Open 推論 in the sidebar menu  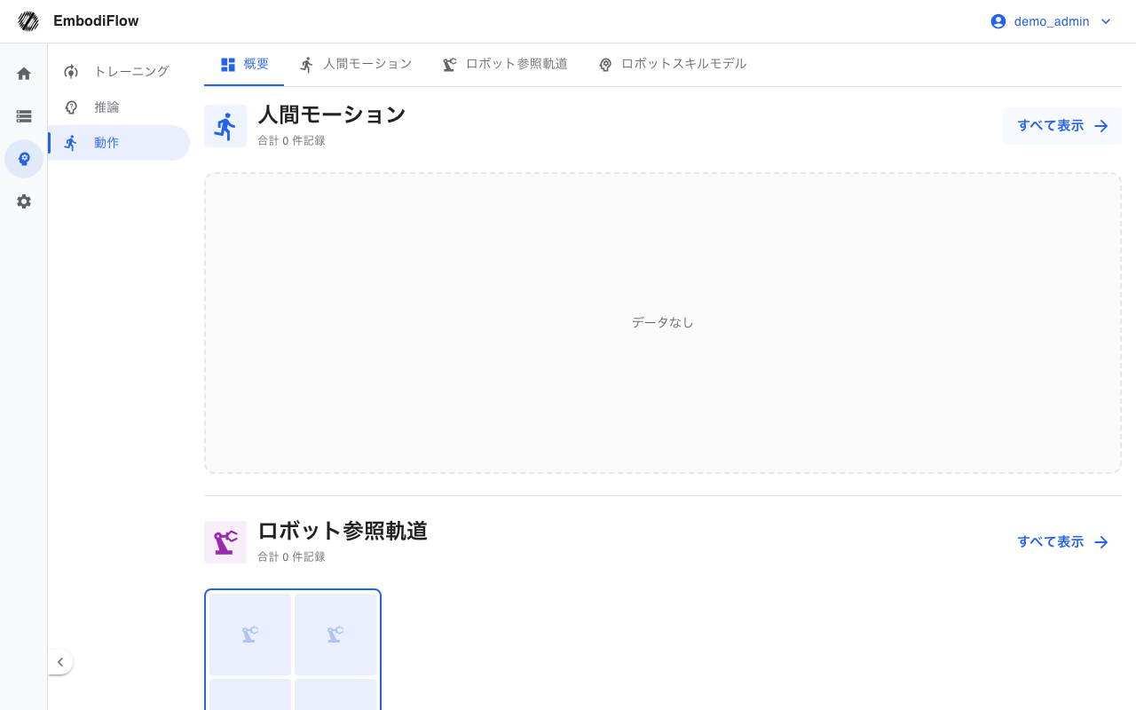[119, 107]
